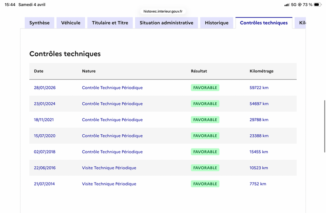
Task: Click Visite Technique Périodique for 22/06/2016
Action: click(x=109, y=168)
